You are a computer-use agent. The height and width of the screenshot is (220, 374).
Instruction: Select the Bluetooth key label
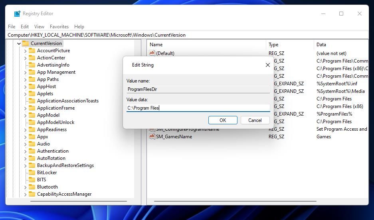pos(47,187)
